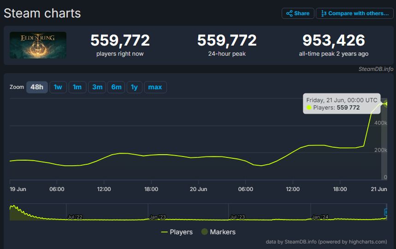Click the highlighted data point at 21 Jun

(x=386, y=104)
